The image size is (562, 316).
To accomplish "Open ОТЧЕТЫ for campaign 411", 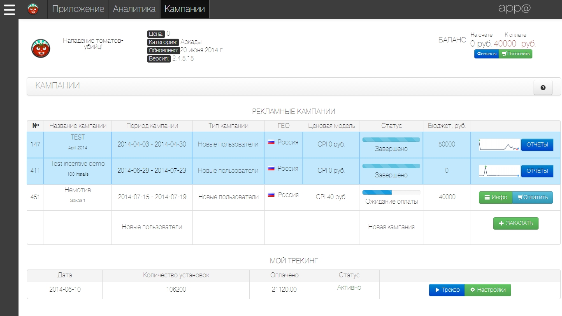I will [x=537, y=171].
